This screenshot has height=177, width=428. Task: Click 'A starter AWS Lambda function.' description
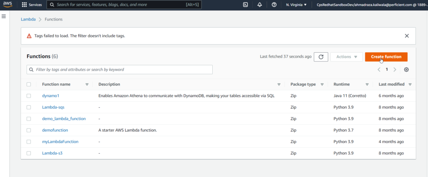[127, 130]
